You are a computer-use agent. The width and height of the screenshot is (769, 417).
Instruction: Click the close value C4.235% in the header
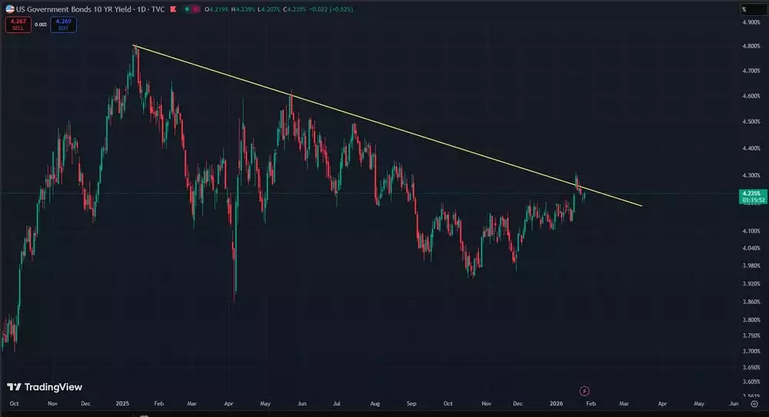295,8
